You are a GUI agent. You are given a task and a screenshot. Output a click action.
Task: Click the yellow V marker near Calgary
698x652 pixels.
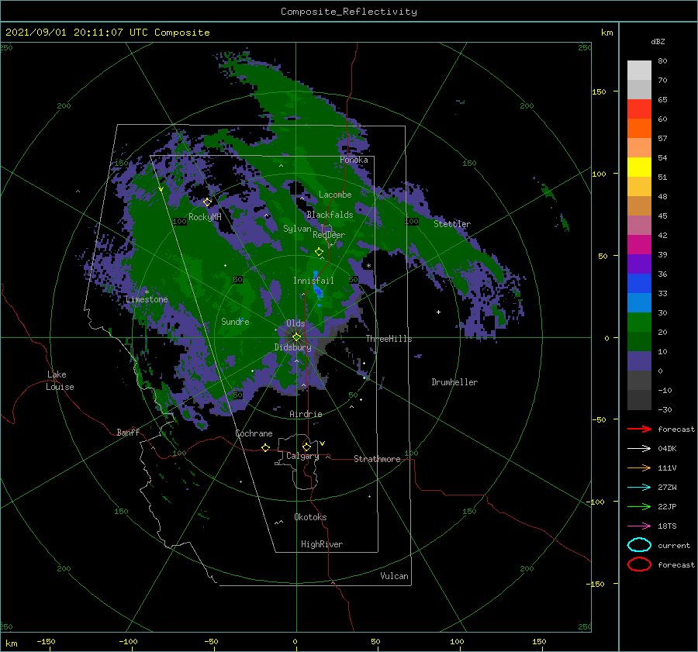pyautogui.click(x=323, y=443)
